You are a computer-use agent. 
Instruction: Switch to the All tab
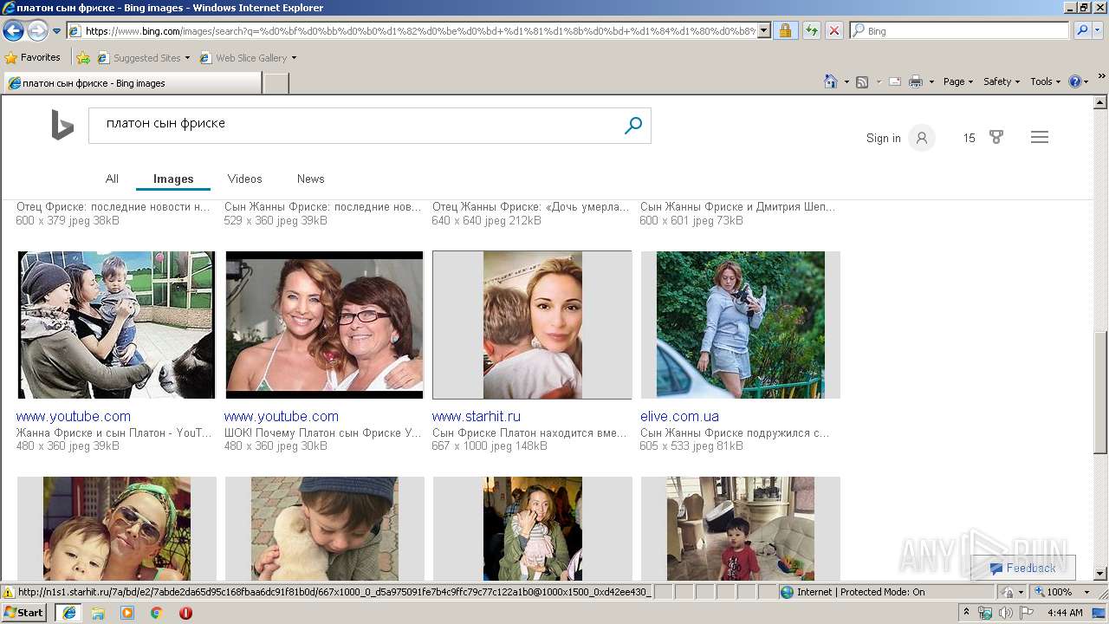pos(112,179)
